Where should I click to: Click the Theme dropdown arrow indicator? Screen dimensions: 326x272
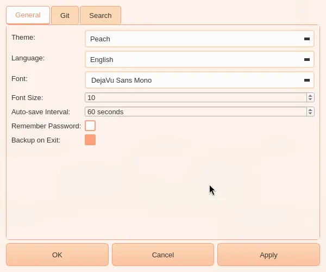point(307,39)
